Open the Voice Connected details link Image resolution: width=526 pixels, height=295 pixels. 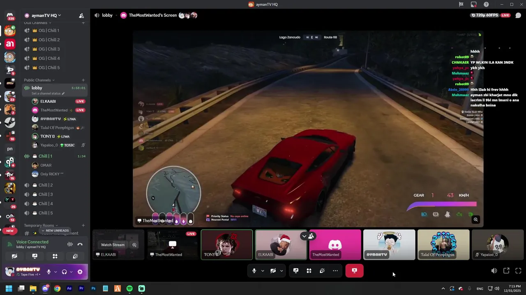[x=32, y=242]
